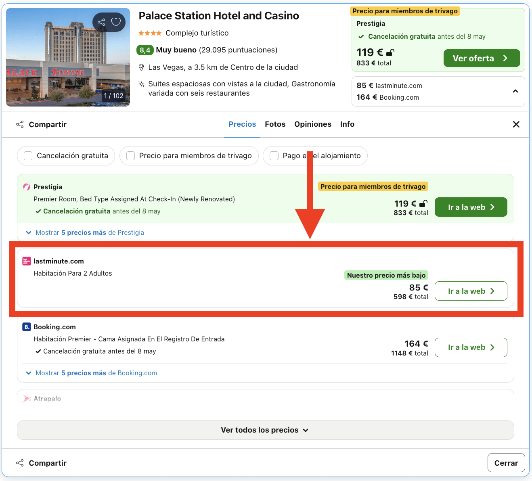Screen dimensions: 532x481
Task: Click the sparkle icon beside Suites espaciosas
Action: (x=141, y=84)
